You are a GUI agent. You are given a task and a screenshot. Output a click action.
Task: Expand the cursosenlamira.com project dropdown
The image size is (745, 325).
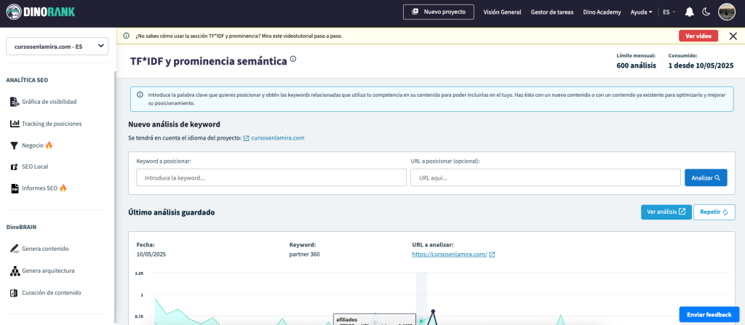[x=57, y=47]
